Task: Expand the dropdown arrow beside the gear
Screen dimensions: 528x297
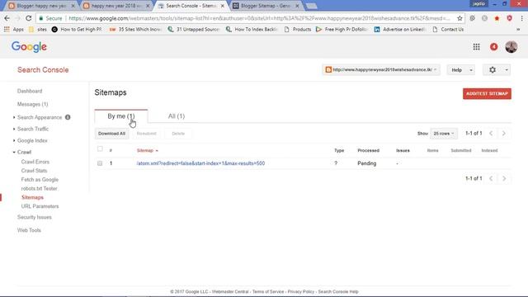Action: click(x=507, y=69)
